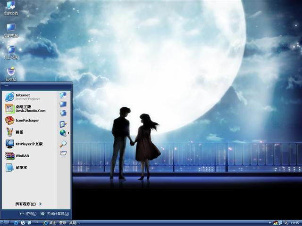Open Internet Explorer from the start menu
Viewport: 302px width, 226px height.
click(23, 97)
